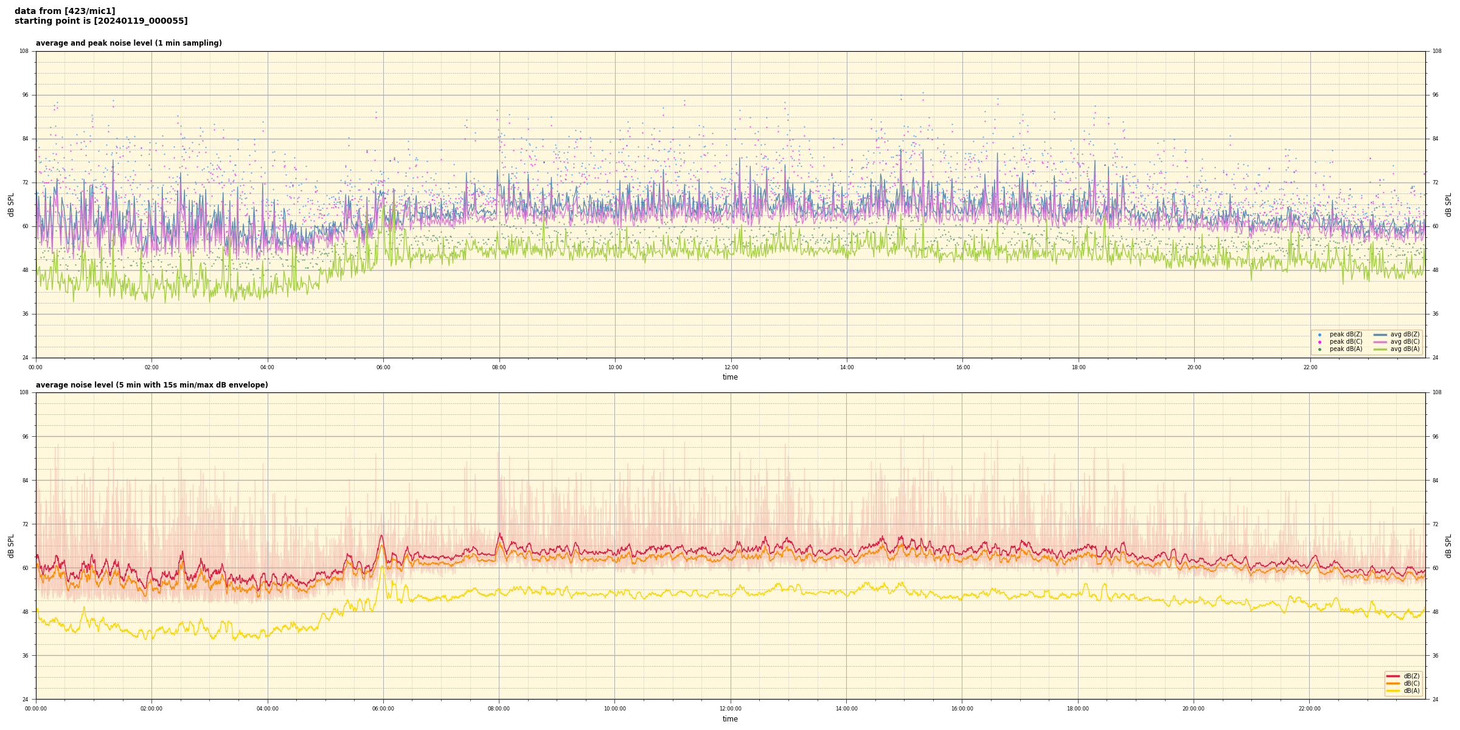Click the 'data from [423/mic1]' header text
The width and height of the screenshot is (1460, 730).
(x=64, y=11)
